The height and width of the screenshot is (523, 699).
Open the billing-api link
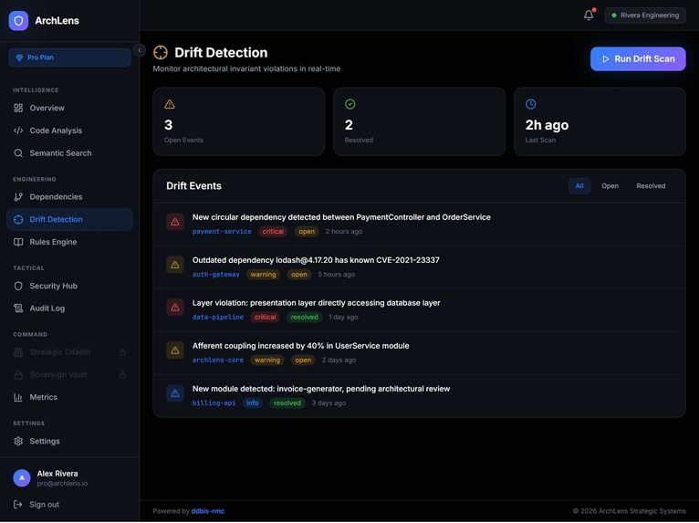pyautogui.click(x=214, y=403)
